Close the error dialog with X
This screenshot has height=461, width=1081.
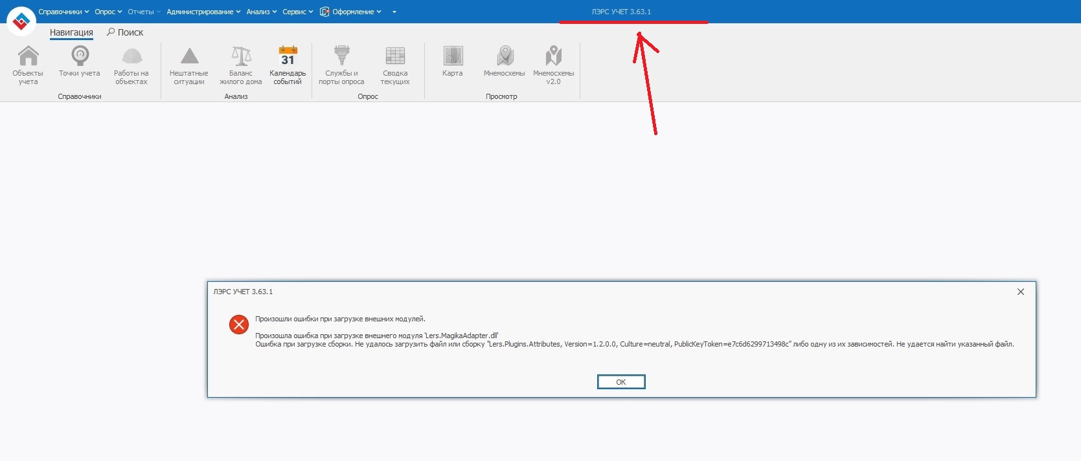point(1021,292)
